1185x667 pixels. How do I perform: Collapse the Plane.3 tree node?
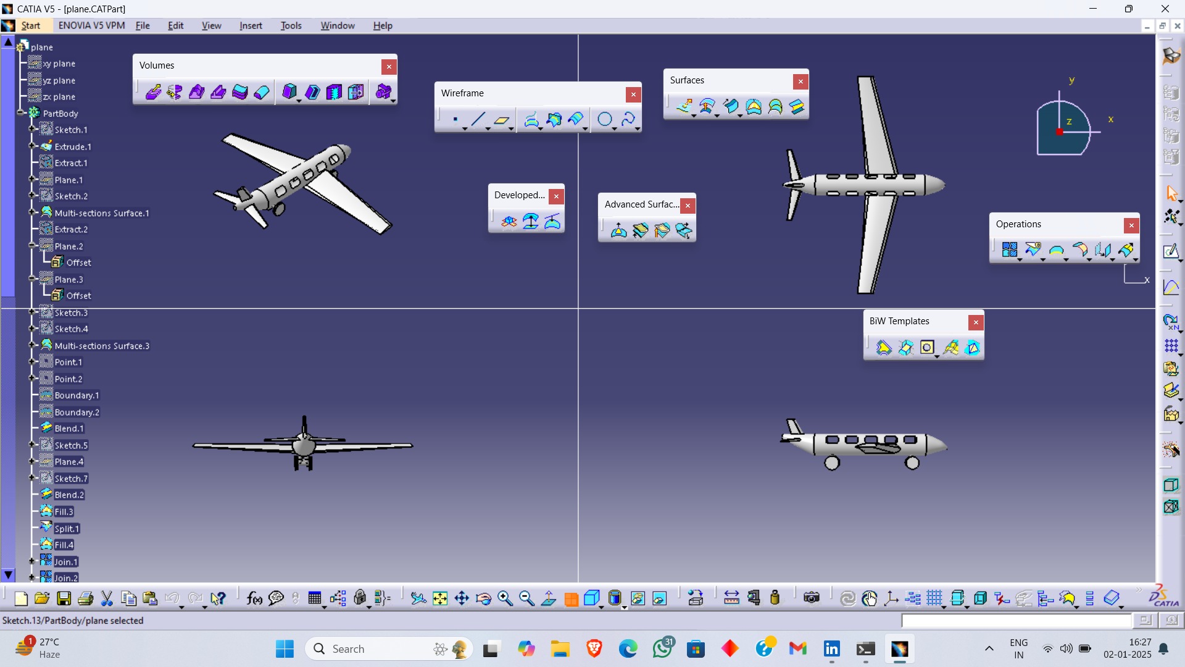[32, 279]
